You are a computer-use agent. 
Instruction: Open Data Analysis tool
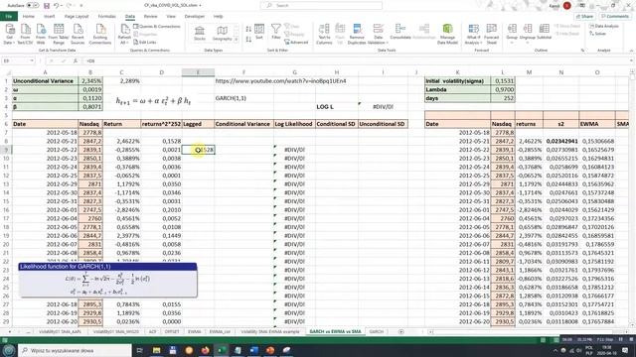click(x=604, y=27)
